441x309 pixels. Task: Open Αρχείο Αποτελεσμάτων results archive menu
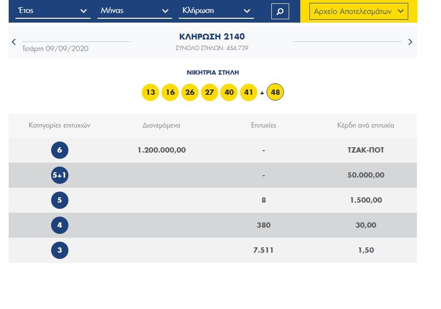click(359, 11)
